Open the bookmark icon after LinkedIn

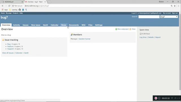click(26, 10)
